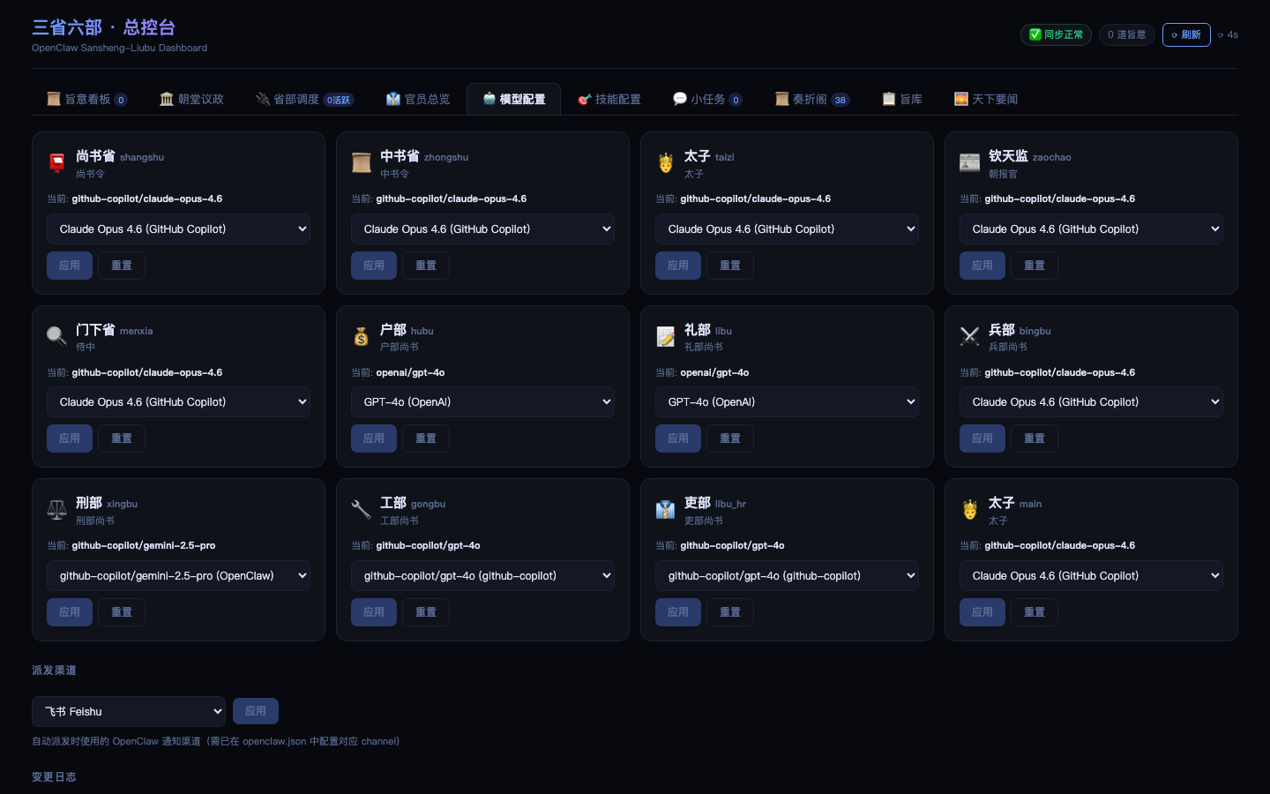Open the 奏折阁 tab
Screen dimensions: 1270x794
(x=812, y=99)
